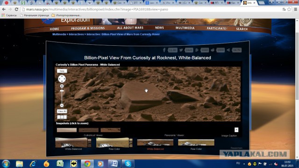
Task: Open Panoramic Viewer Raw Color thumbnail
Action: [x=196, y=142]
